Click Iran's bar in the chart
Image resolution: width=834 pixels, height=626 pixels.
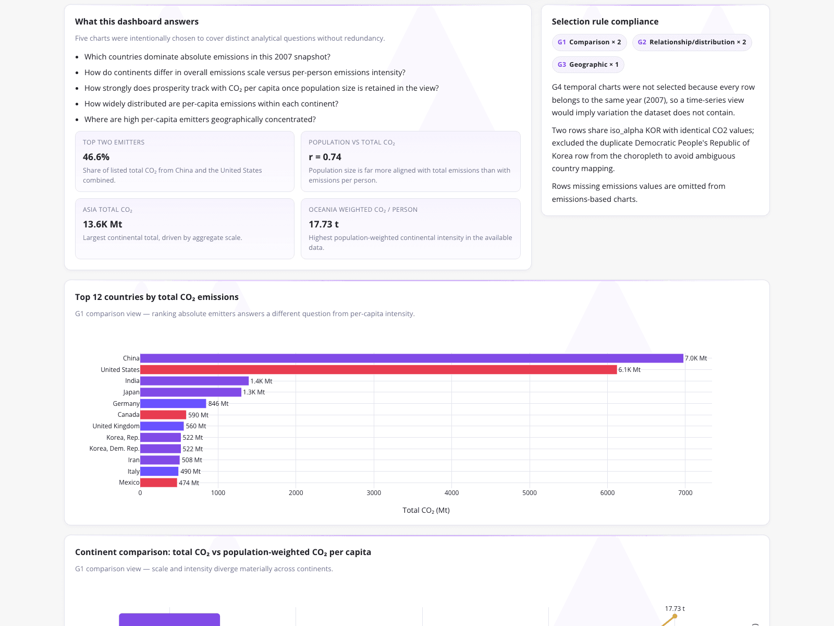[x=160, y=460]
